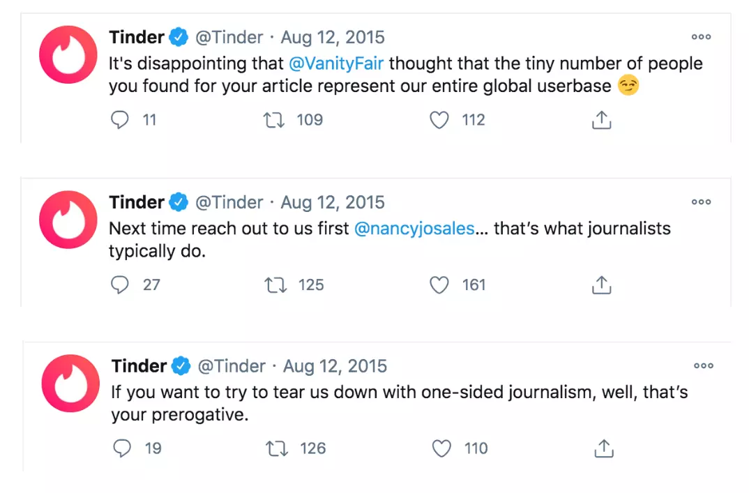Open more options on third tweet

[x=704, y=366]
